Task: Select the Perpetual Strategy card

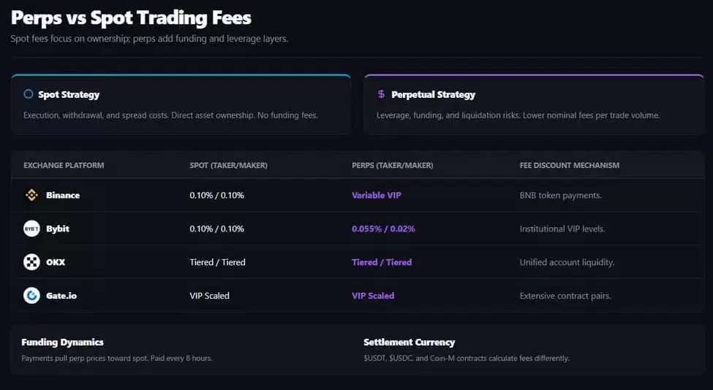Action: click(x=535, y=104)
